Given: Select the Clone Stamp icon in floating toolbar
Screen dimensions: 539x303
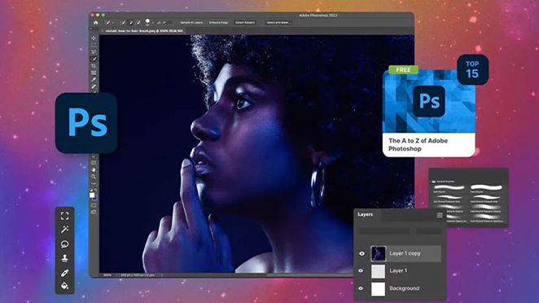Looking at the screenshot, I should coord(64,258).
